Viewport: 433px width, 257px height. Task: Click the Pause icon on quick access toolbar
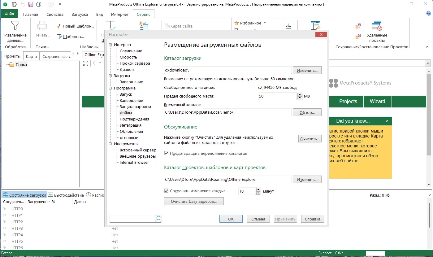click(x=38, y=4)
